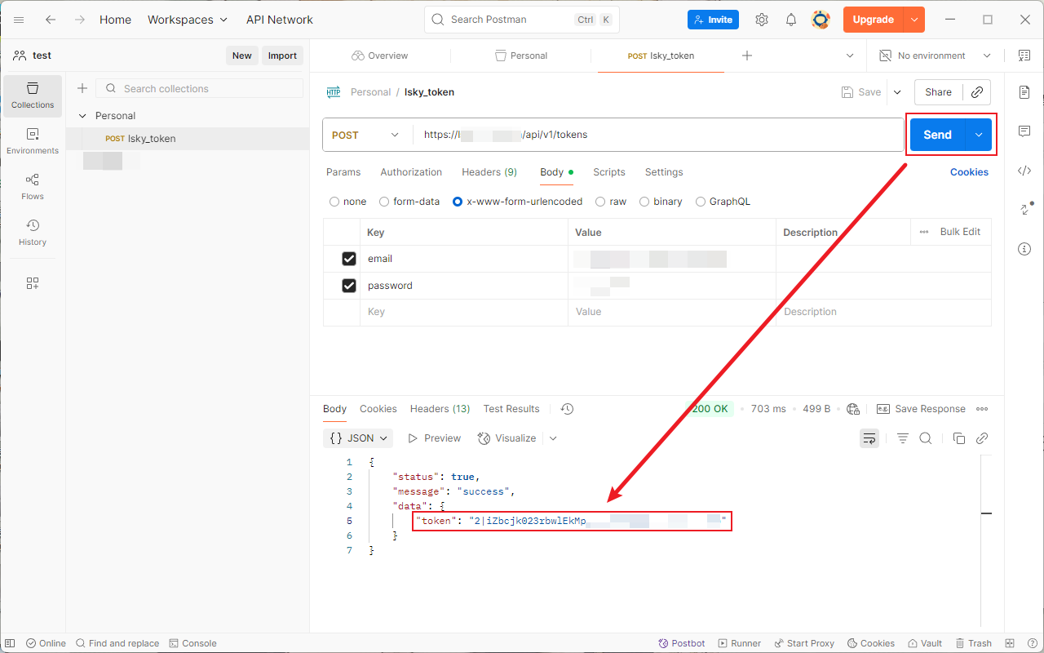1044x653 pixels.
Task: Open the tabs overflow chevron
Action: coord(850,56)
